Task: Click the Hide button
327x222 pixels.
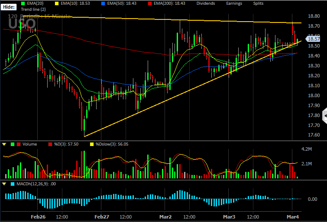Action: 9,7
